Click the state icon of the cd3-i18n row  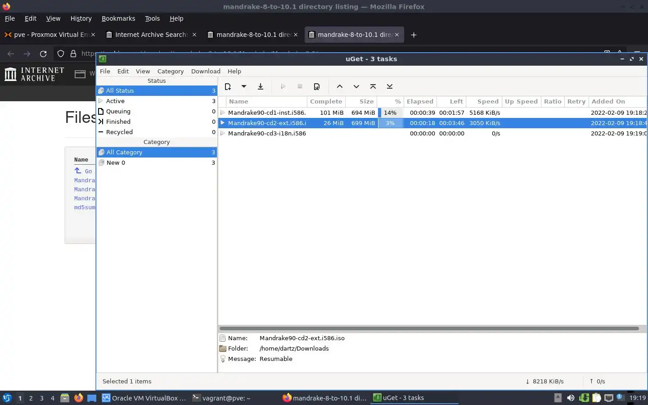point(223,133)
